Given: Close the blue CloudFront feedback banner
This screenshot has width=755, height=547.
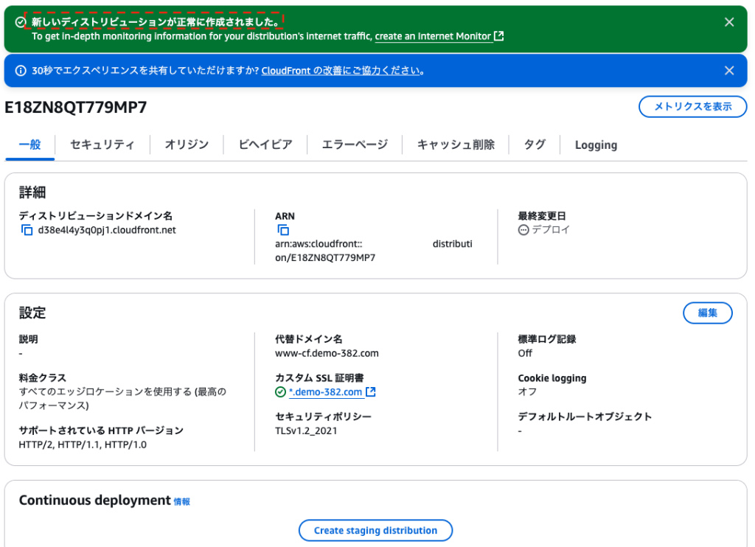Looking at the screenshot, I should (x=729, y=71).
